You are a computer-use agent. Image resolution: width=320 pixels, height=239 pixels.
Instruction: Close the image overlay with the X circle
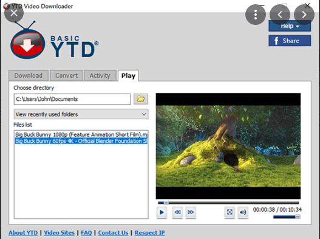(14, 13)
